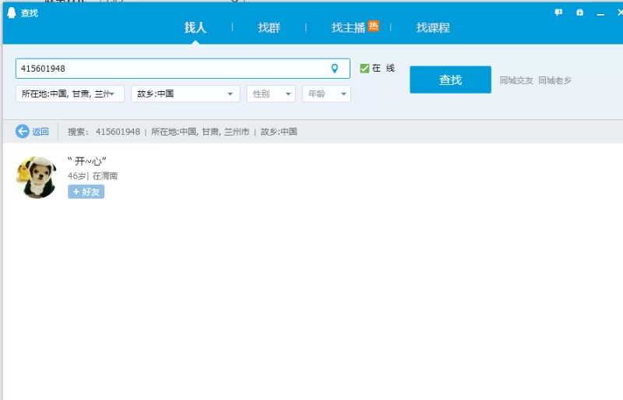Click the +好友 add friend button
This screenshot has width=623, height=400.
[86, 192]
